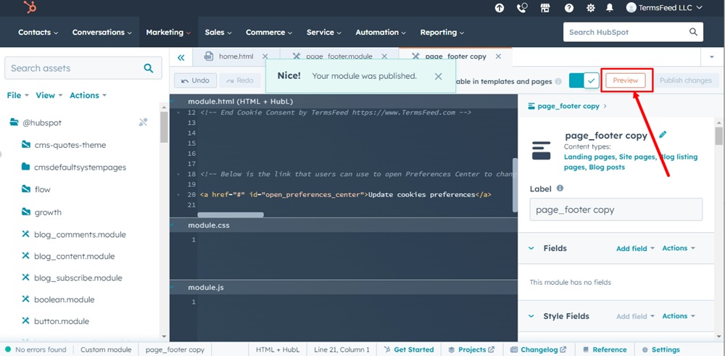Open the notifications bell
Viewport: 725px width, 356px height.
(x=610, y=8)
